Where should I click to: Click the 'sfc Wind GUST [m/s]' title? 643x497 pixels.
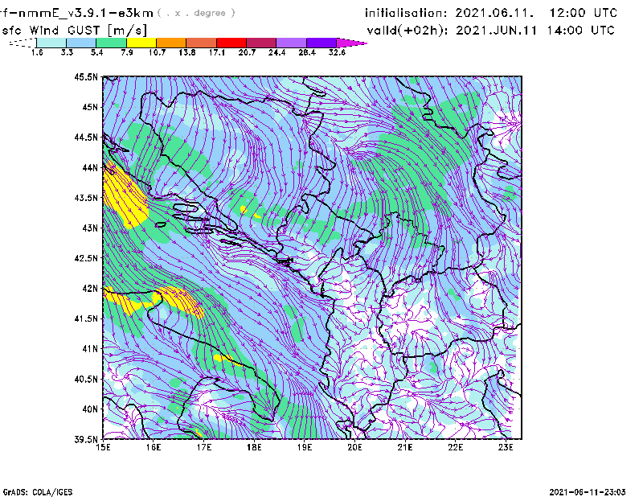74,31
